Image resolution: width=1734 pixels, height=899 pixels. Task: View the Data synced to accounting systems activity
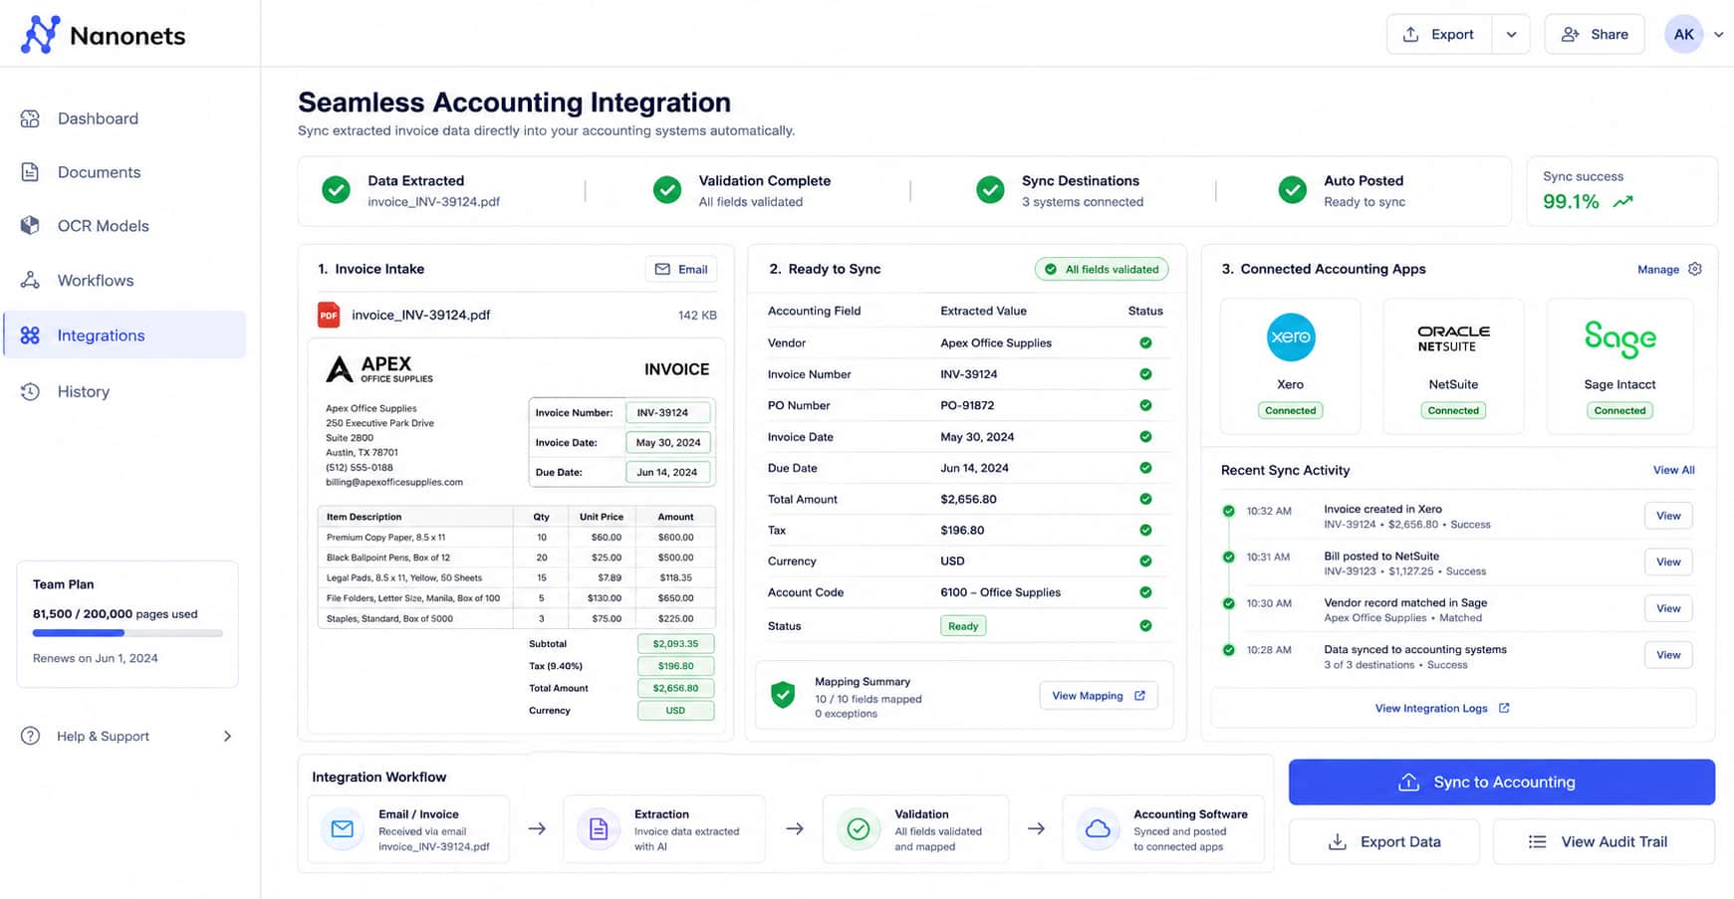(1668, 655)
